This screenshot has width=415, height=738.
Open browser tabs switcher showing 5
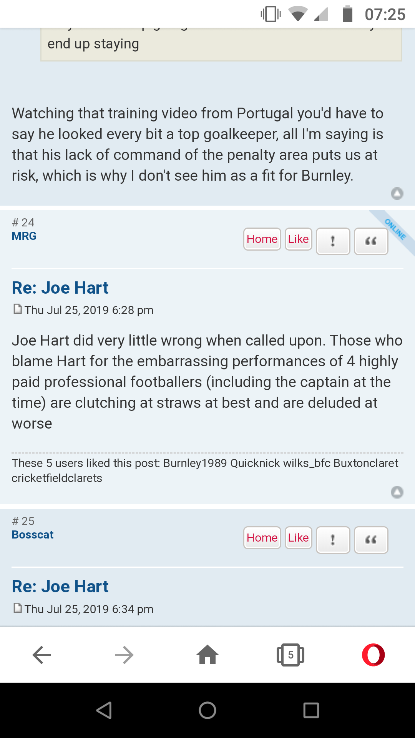click(290, 655)
